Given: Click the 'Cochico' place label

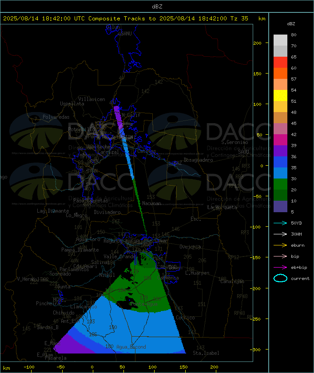Looking at the screenshot, I should click(185, 318).
